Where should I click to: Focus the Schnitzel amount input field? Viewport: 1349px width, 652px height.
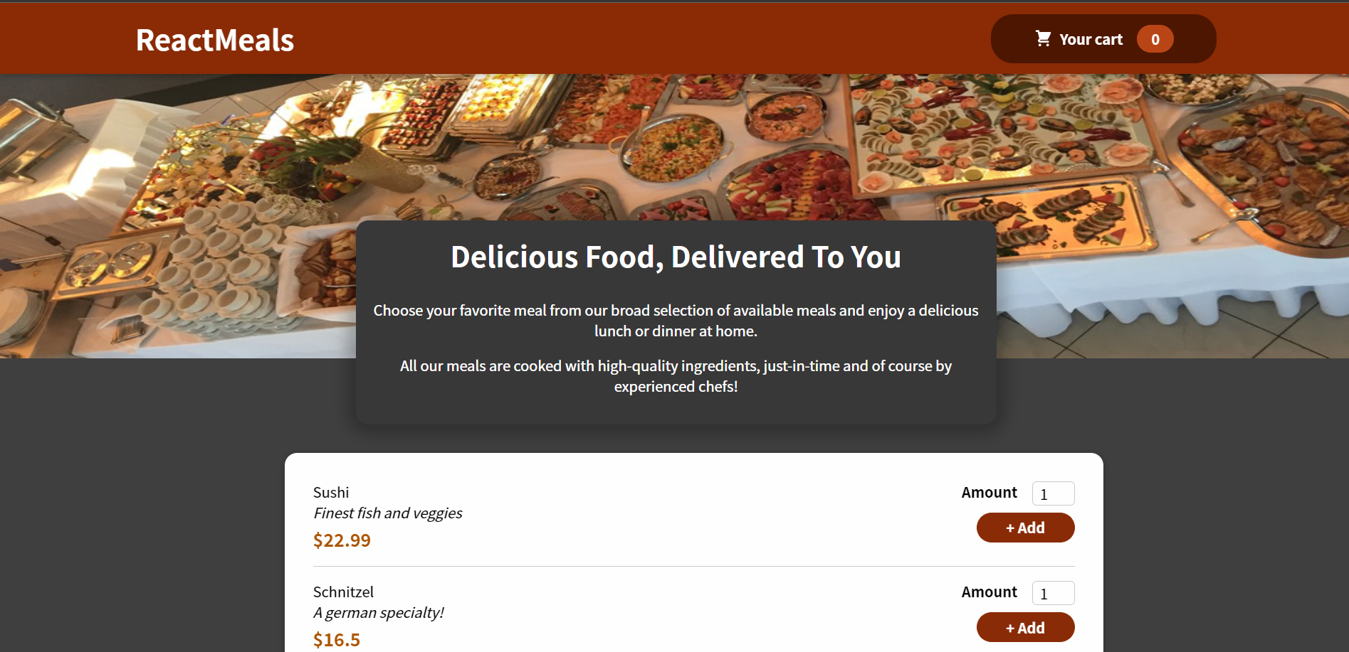click(1053, 593)
